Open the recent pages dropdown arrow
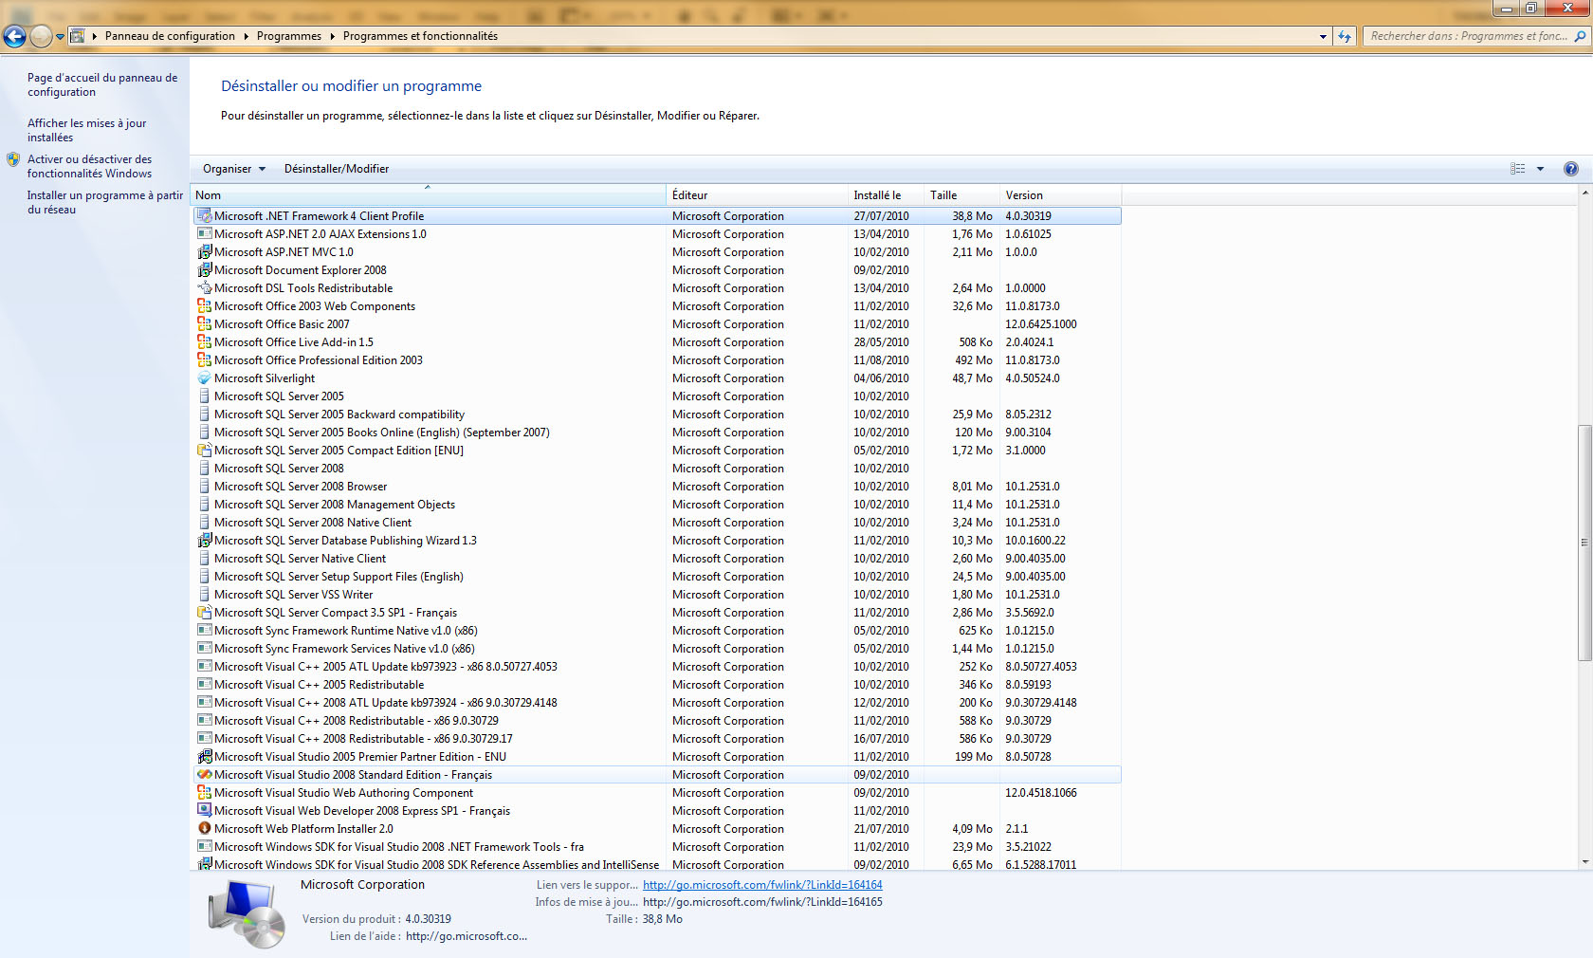Image resolution: width=1593 pixels, height=958 pixels. tap(60, 37)
